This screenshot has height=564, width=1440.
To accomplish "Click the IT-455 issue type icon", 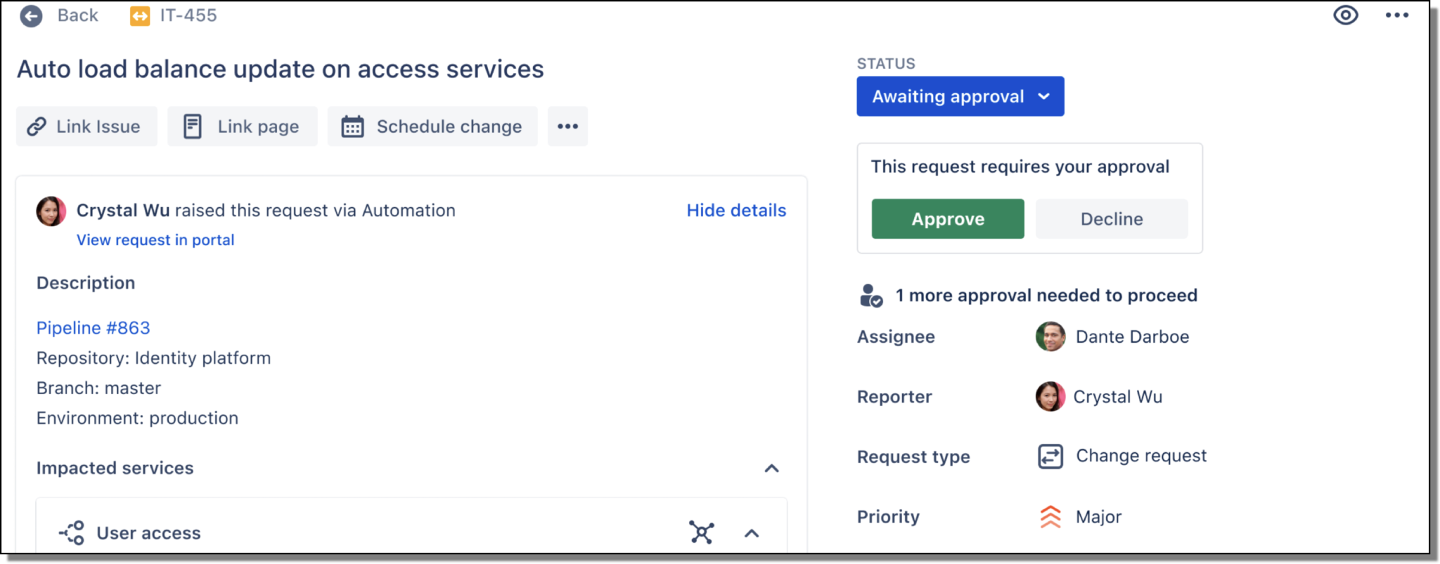I will 140,15.
